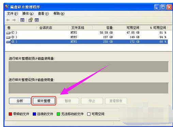Click the C: drive icon
This screenshot has height=127, width=173.
[x=8, y=33]
